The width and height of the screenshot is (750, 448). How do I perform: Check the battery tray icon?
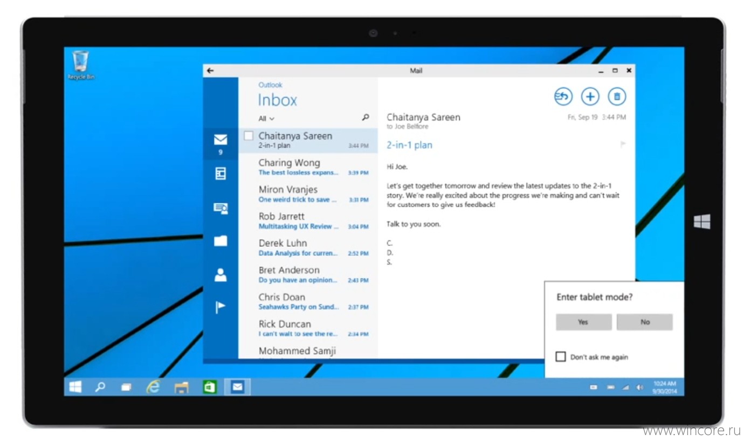point(610,387)
